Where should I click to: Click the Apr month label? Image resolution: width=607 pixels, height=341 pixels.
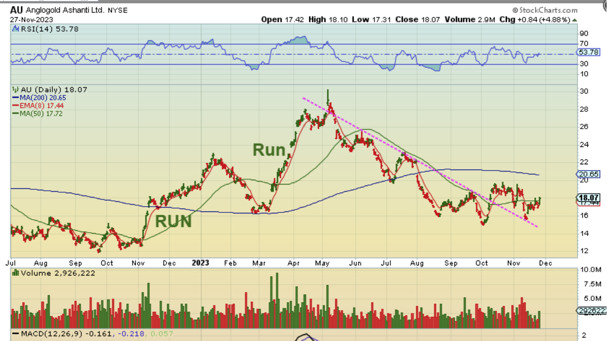click(x=292, y=263)
